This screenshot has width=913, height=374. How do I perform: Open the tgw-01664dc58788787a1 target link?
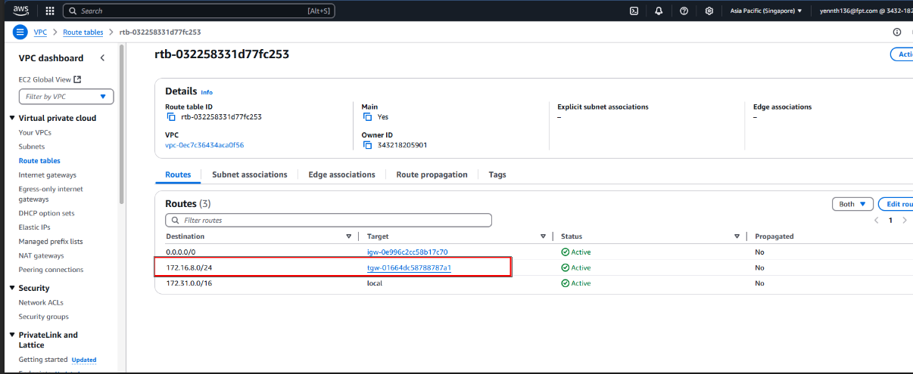[x=409, y=267]
